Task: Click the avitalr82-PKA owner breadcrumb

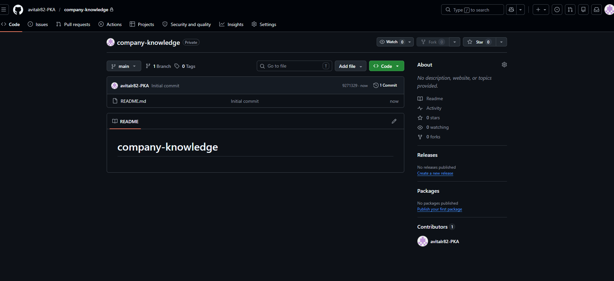Action: click(x=41, y=10)
